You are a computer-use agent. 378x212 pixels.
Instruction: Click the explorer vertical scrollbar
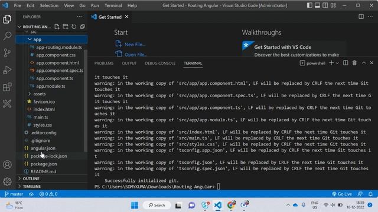86,101
